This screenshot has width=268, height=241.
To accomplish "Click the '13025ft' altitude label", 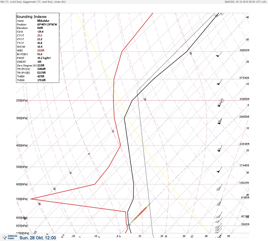I will (244, 183).
